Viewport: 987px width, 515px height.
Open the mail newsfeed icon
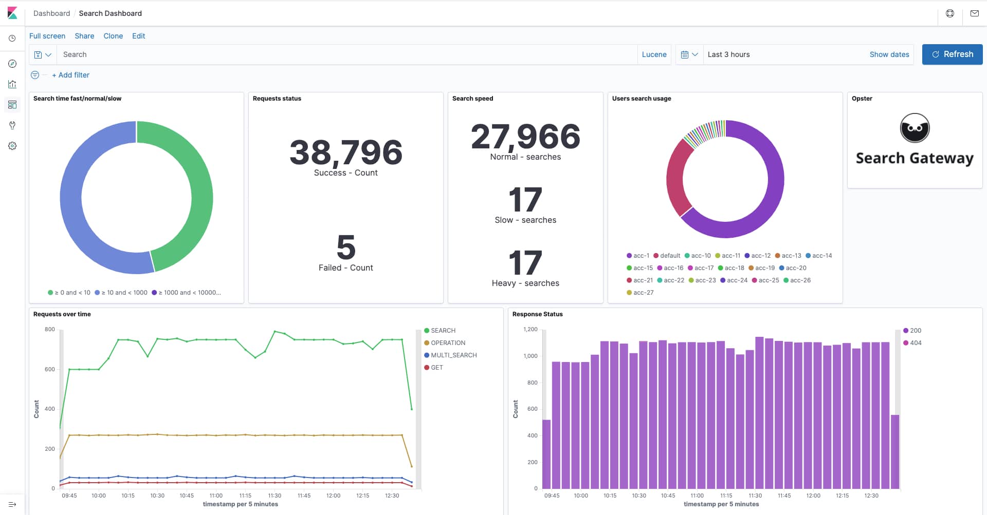click(x=974, y=13)
